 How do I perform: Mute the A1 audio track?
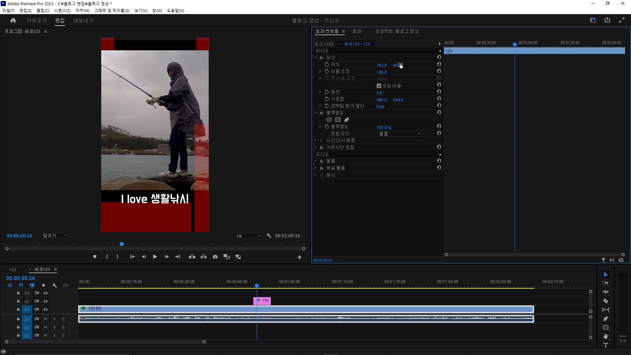tap(45, 319)
